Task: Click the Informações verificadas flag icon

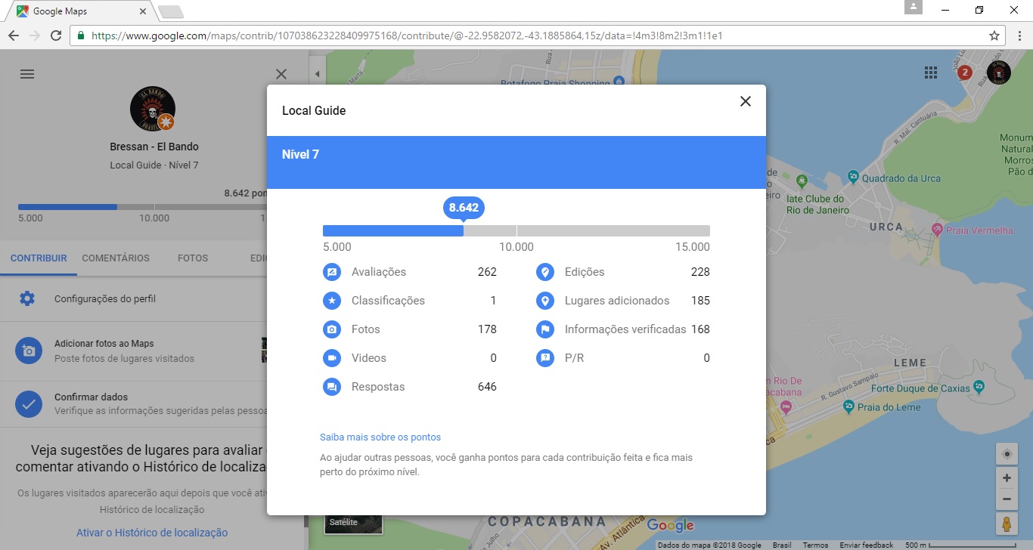Action: tap(544, 329)
